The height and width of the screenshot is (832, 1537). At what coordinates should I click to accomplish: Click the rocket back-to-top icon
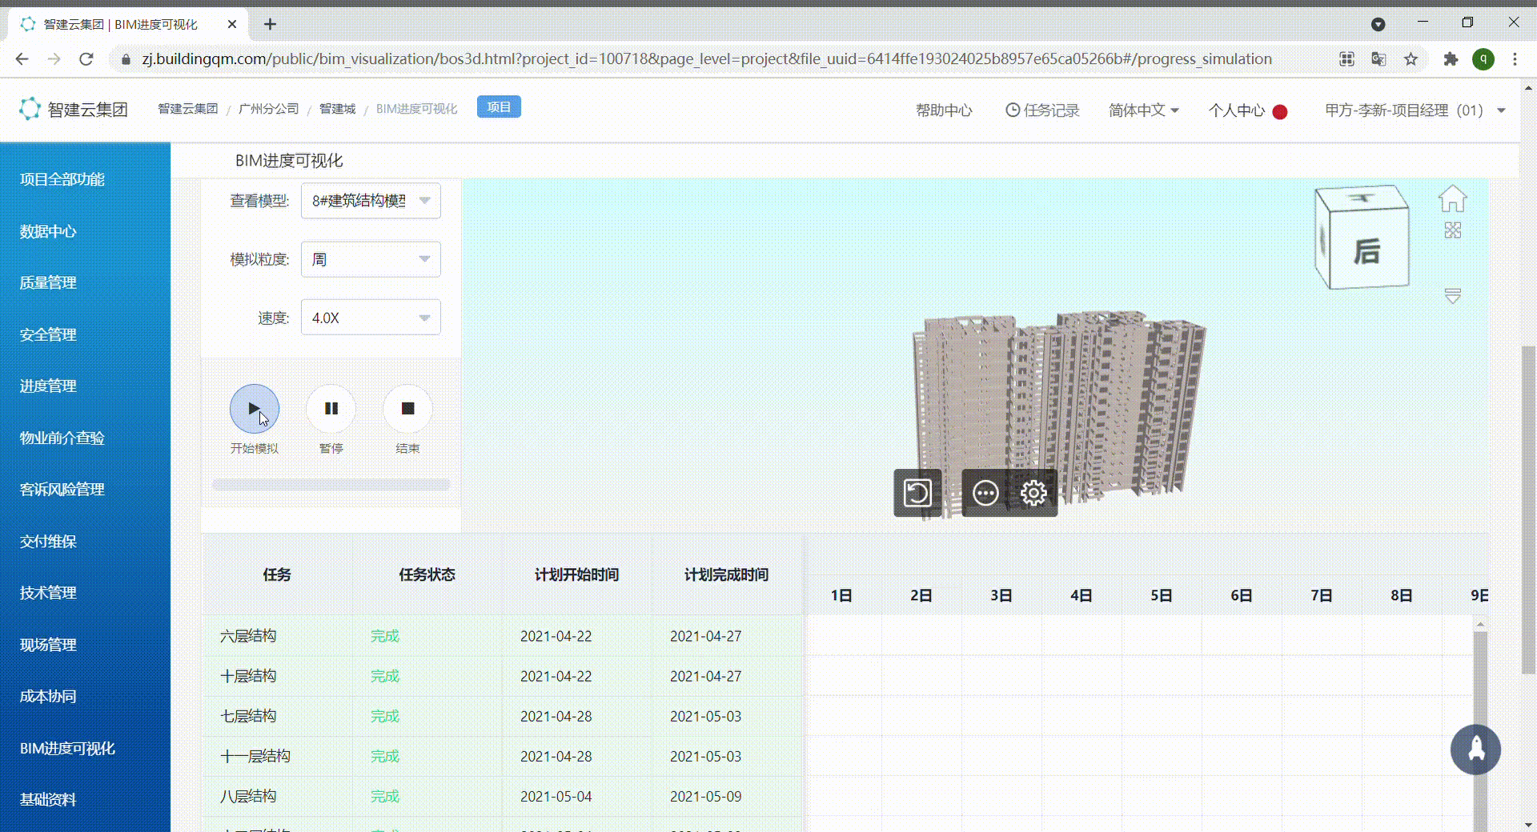tap(1476, 750)
